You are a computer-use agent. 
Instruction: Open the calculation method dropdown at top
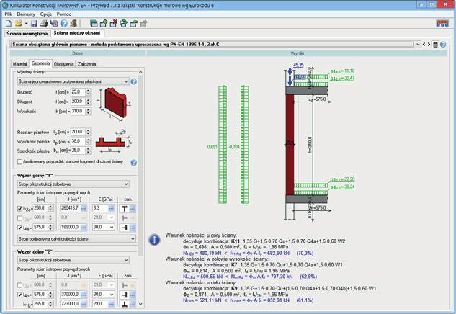(418, 45)
